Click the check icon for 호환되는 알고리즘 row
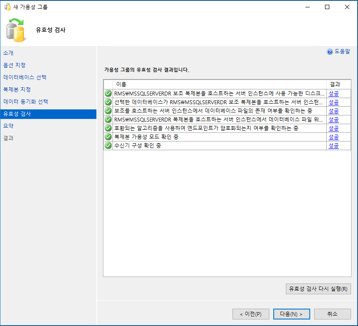Image resolution: width=358 pixels, height=326 pixels. [108, 128]
